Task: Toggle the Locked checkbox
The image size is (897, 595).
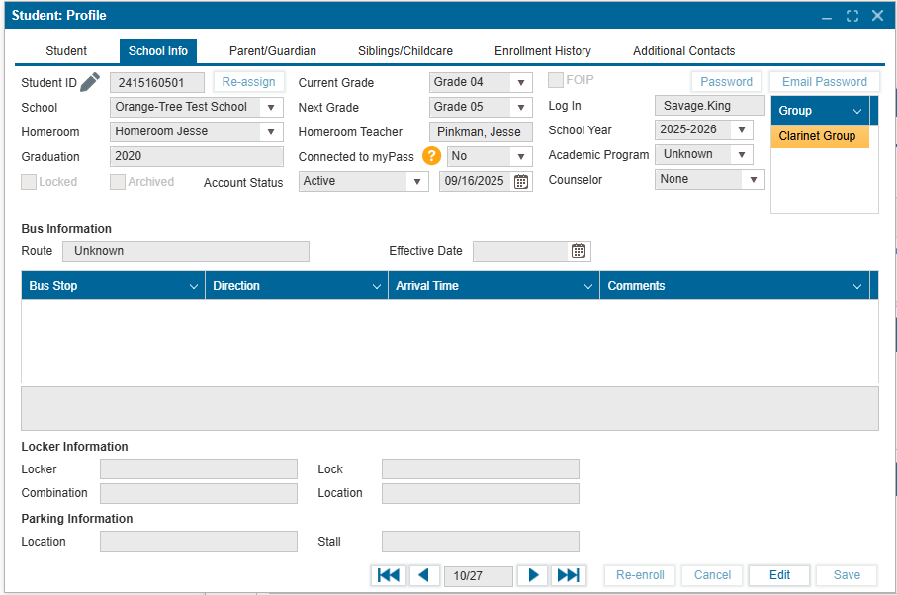Action: 29,182
